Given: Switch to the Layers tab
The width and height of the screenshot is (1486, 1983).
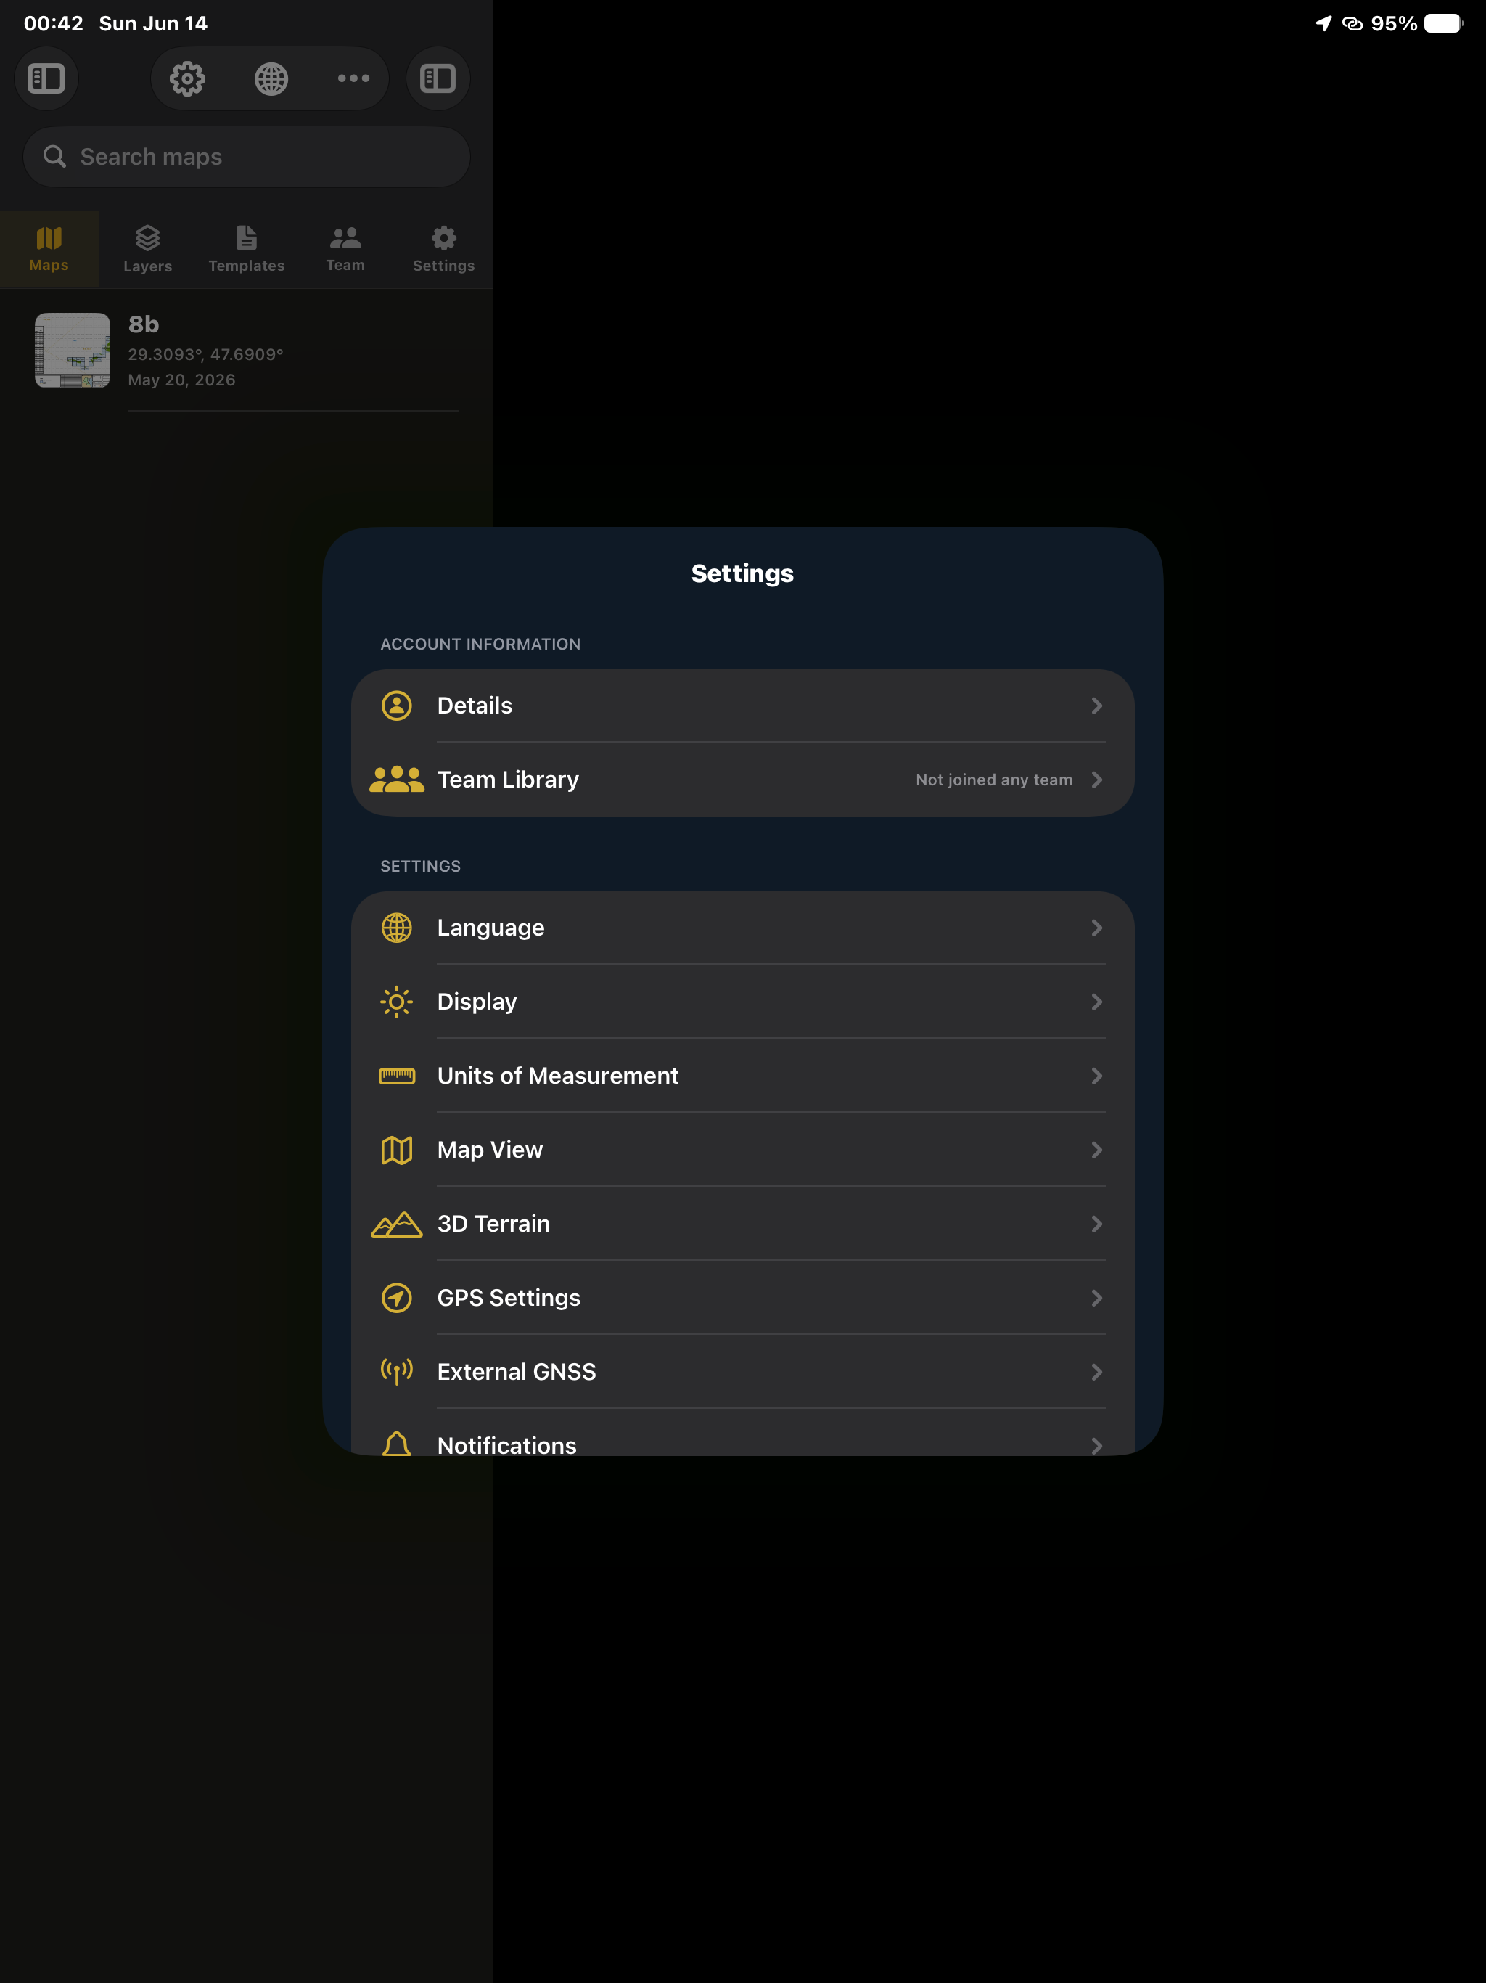Looking at the screenshot, I should point(148,249).
